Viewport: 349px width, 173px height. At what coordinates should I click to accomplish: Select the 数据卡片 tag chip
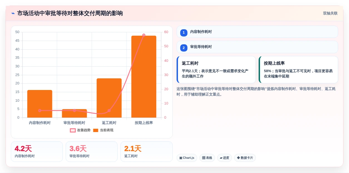245,158
